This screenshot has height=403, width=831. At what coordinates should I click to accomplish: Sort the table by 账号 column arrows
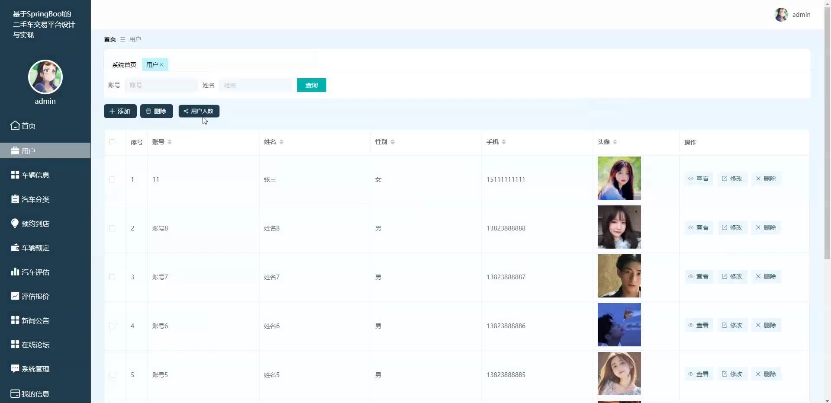[x=170, y=142]
